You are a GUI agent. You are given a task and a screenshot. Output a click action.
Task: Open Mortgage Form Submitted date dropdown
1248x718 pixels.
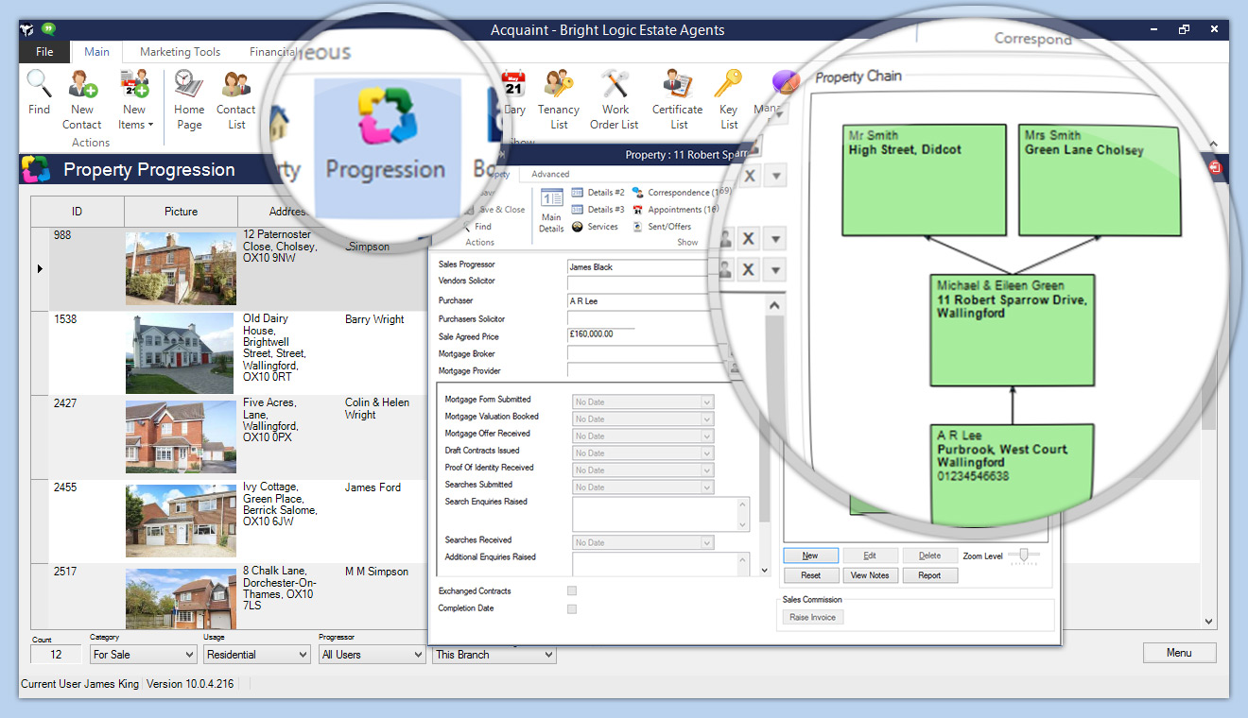[705, 402]
